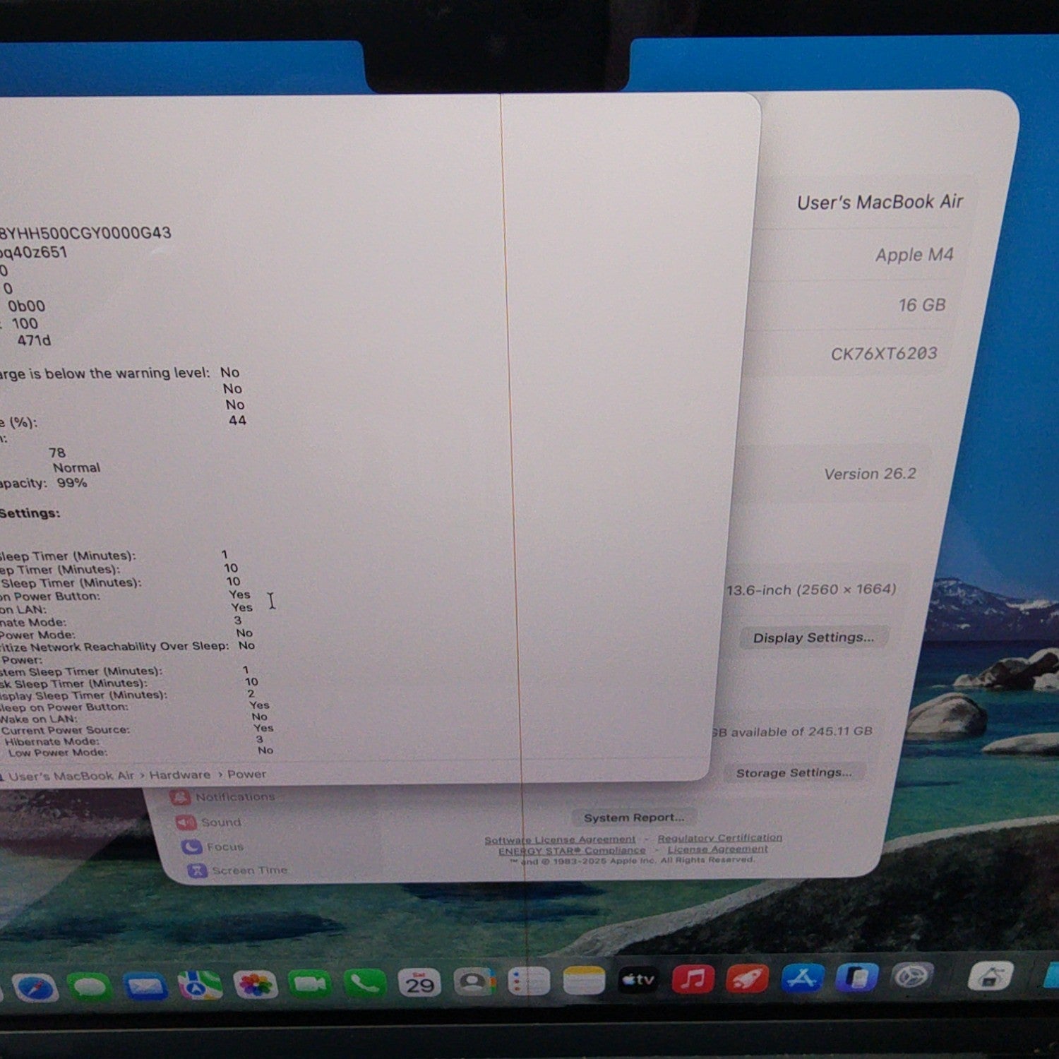Image resolution: width=1059 pixels, height=1059 pixels.
Task: Click the Power segment in the path bar
Action: click(x=246, y=774)
